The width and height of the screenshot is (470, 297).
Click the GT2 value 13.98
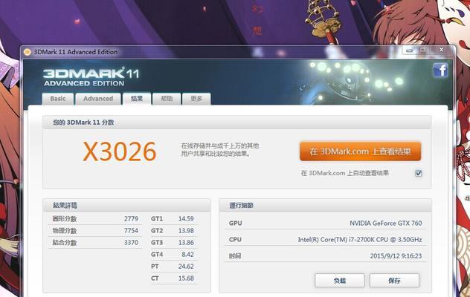coord(186,230)
